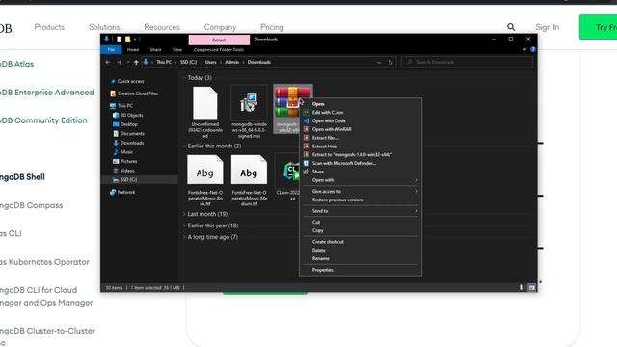The height and width of the screenshot is (347, 617).
Task: Click the Pictures icon in sidebar
Action: tap(116, 161)
